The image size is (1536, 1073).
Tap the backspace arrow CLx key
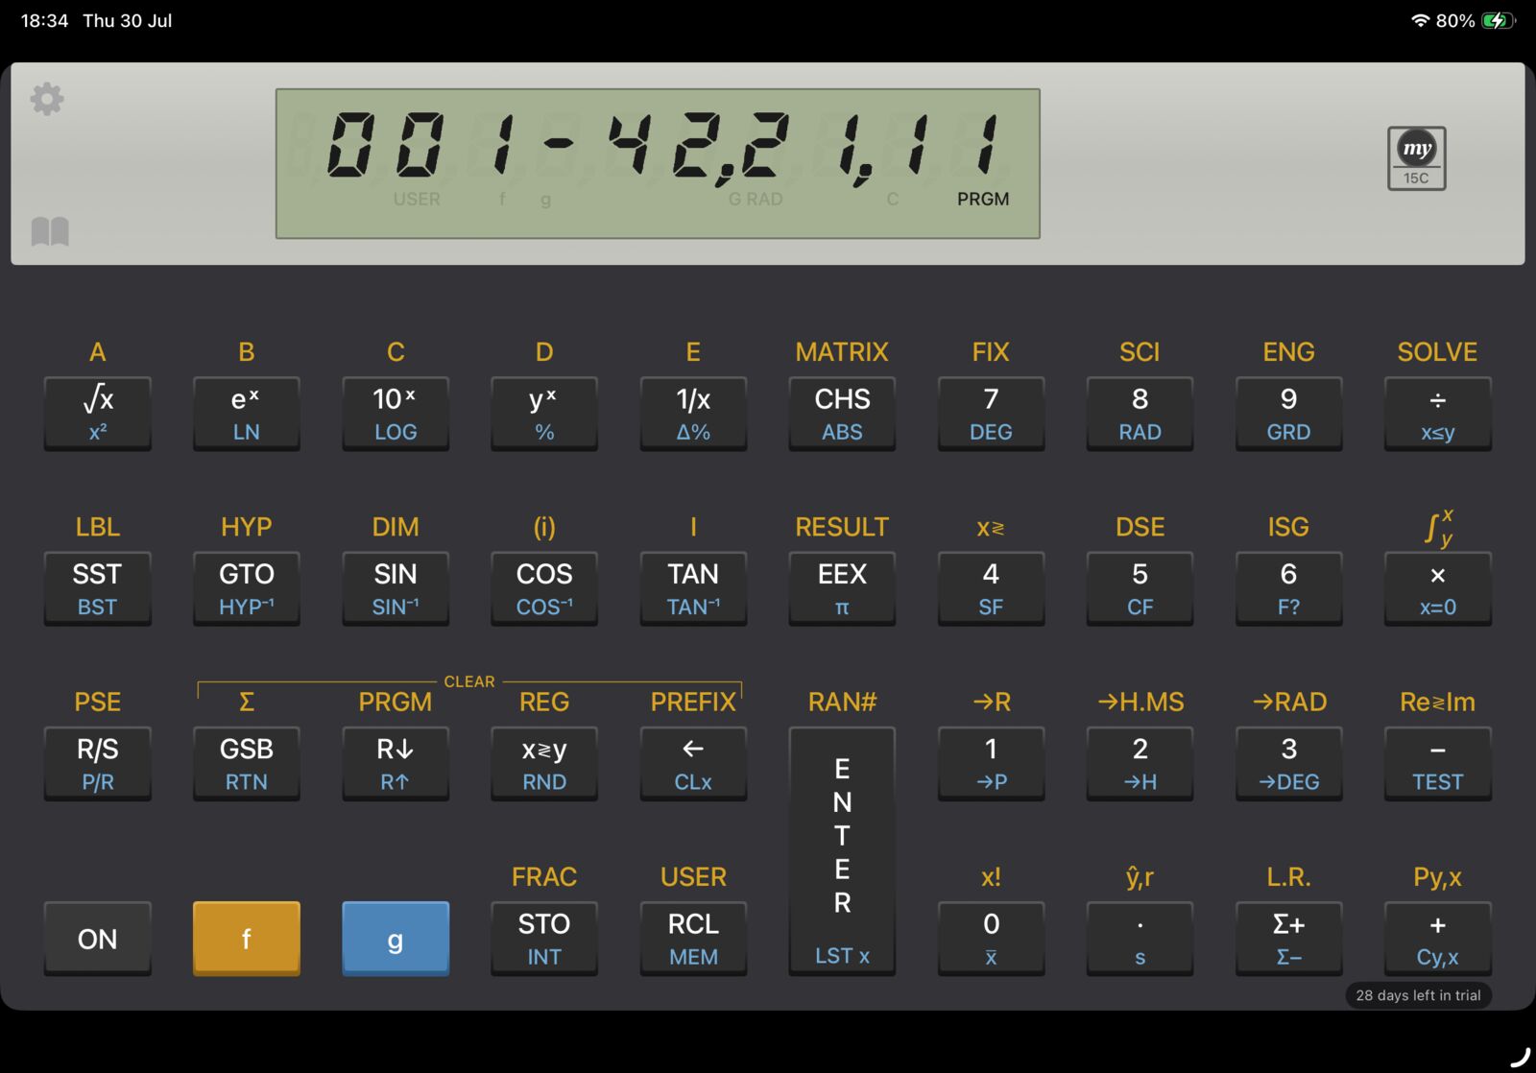click(x=693, y=764)
